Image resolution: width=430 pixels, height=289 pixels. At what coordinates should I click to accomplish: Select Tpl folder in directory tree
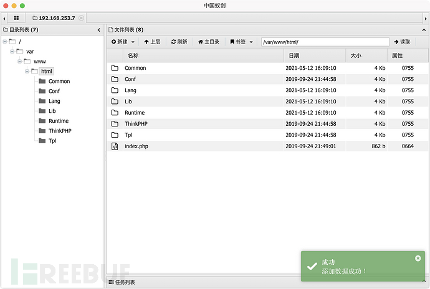coord(52,141)
